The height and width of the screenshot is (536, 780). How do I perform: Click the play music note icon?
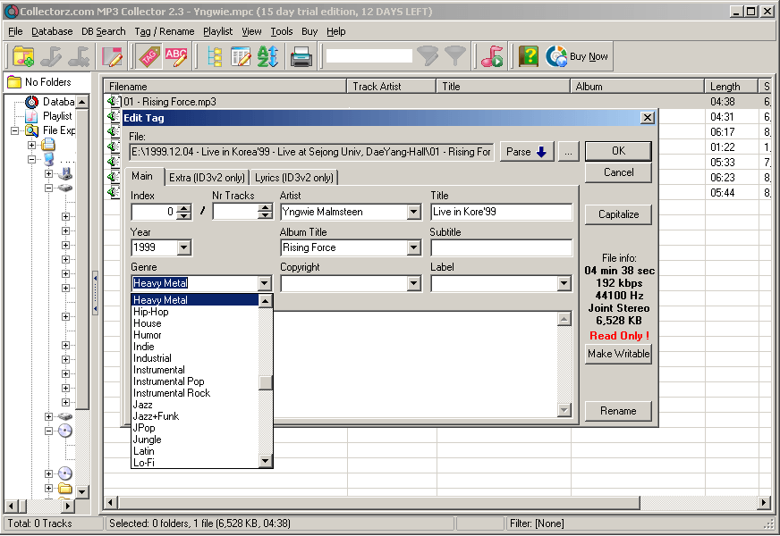pyautogui.click(x=491, y=57)
